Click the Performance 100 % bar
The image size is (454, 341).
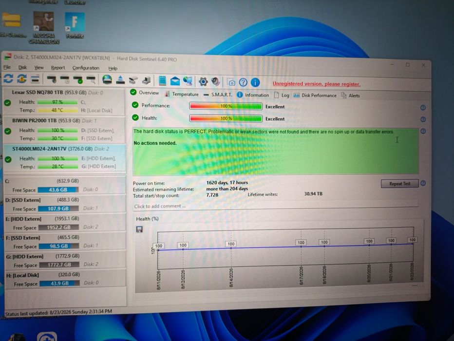(226, 106)
